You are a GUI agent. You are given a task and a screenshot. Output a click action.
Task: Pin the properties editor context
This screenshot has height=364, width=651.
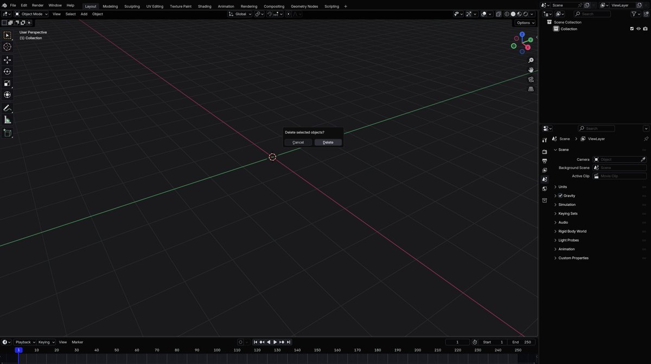pos(646,139)
